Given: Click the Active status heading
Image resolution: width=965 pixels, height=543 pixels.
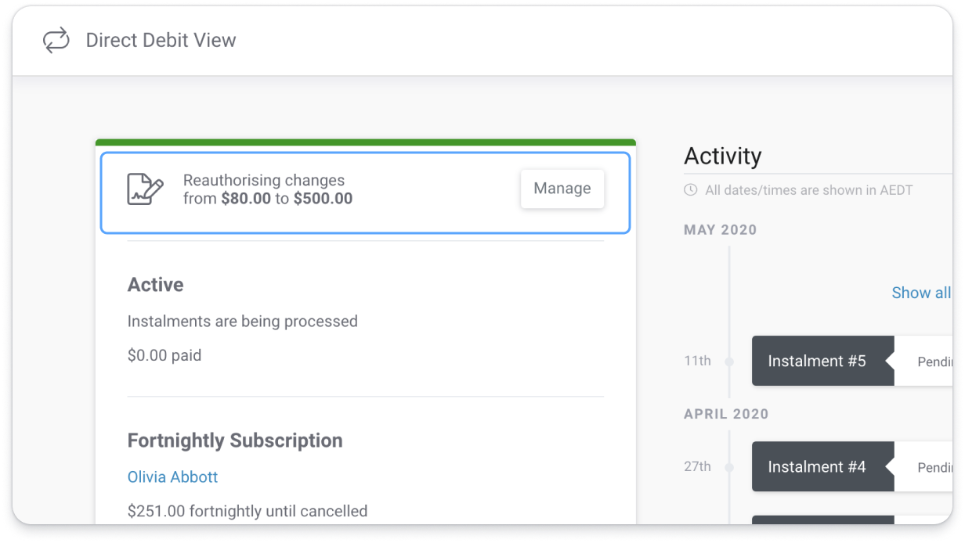Looking at the screenshot, I should pos(156,285).
